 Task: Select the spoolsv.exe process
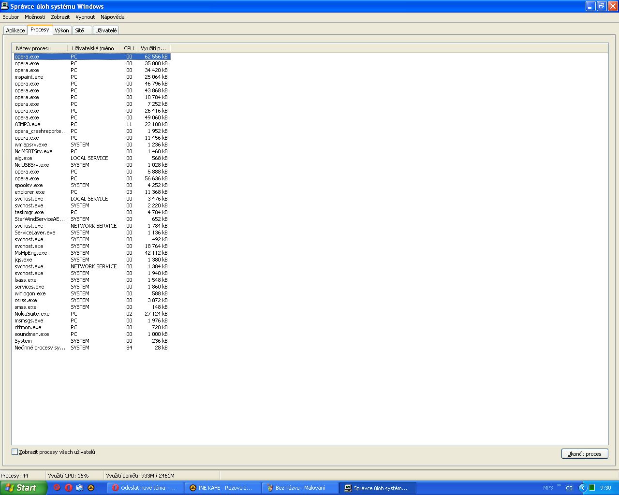[x=92, y=185]
